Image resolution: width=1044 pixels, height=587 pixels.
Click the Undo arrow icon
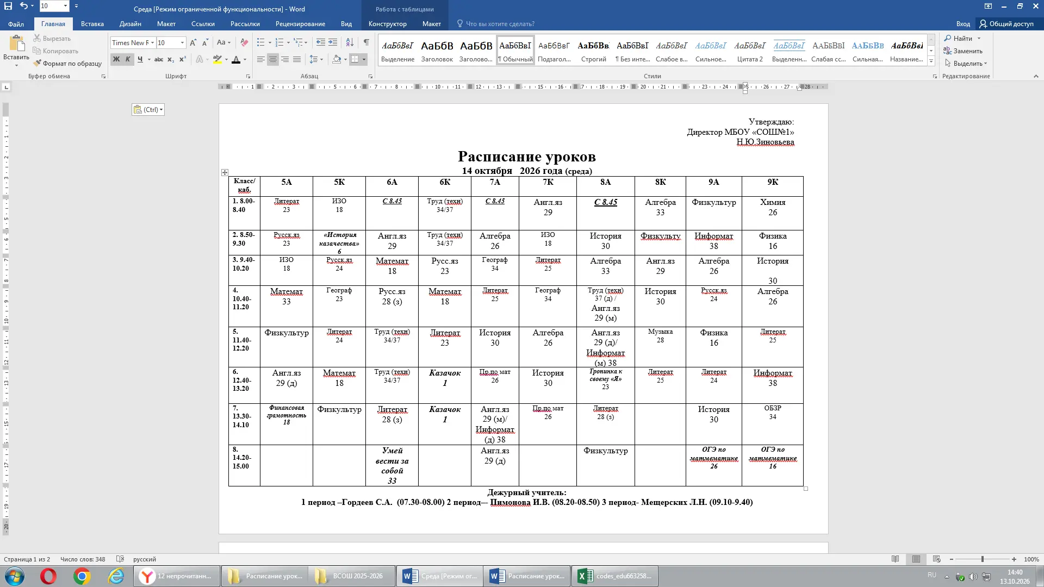click(23, 6)
